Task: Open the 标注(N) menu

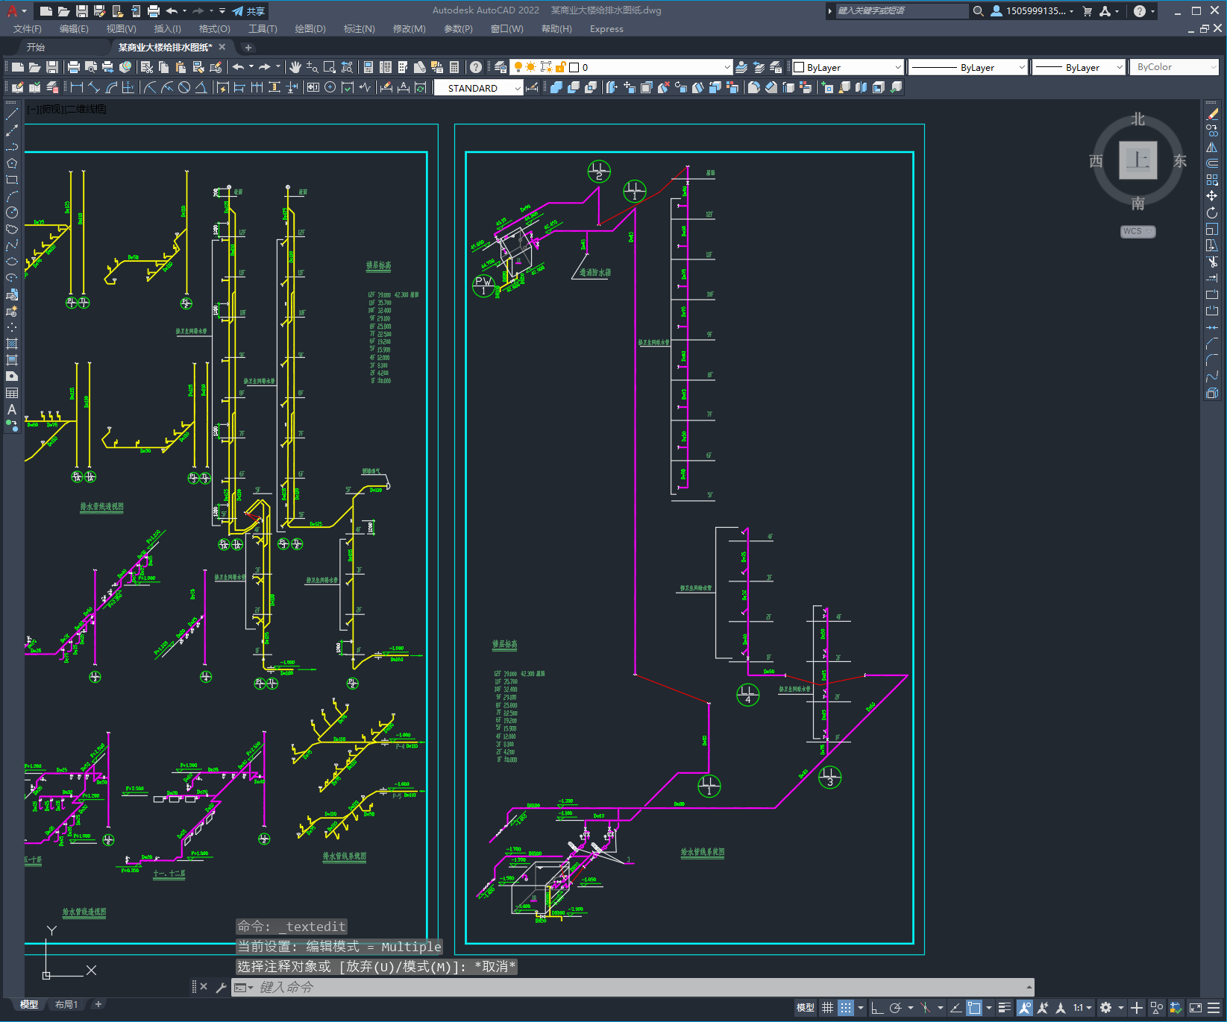Action: point(359,29)
